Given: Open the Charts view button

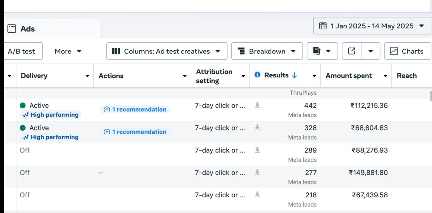Looking at the screenshot, I should 407,51.
